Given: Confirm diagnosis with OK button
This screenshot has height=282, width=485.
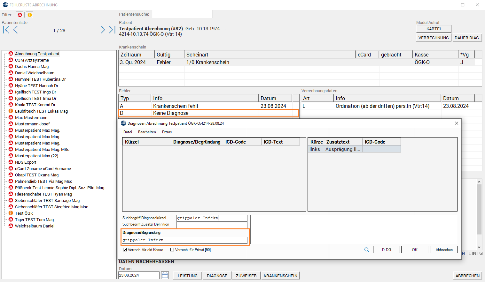Looking at the screenshot, I should [x=414, y=250].
